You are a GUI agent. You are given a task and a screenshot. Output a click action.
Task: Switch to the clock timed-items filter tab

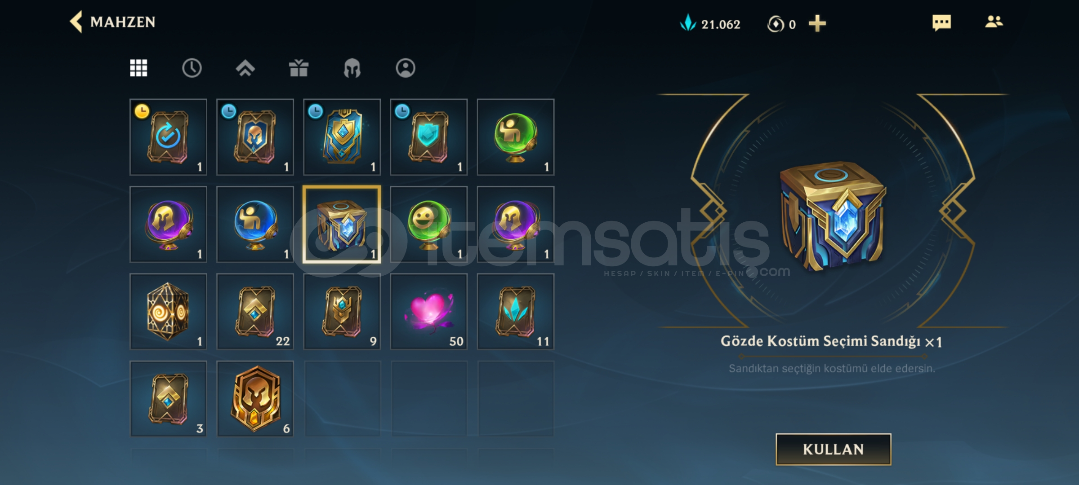pyautogui.click(x=192, y=68)
